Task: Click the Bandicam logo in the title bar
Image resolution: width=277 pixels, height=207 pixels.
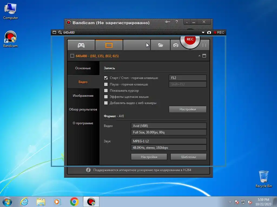Action: click(69, 23)
